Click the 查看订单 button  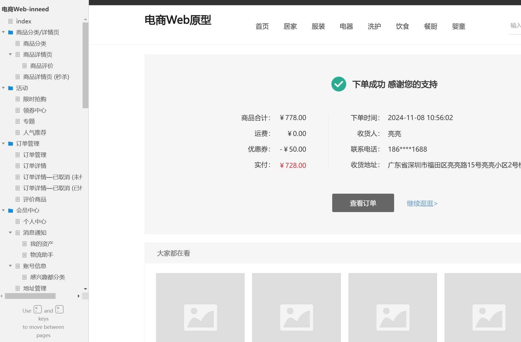point(363,203)
